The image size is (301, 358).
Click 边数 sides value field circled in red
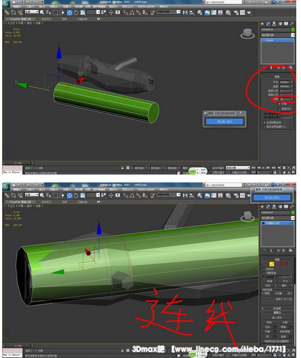(285, 99)
